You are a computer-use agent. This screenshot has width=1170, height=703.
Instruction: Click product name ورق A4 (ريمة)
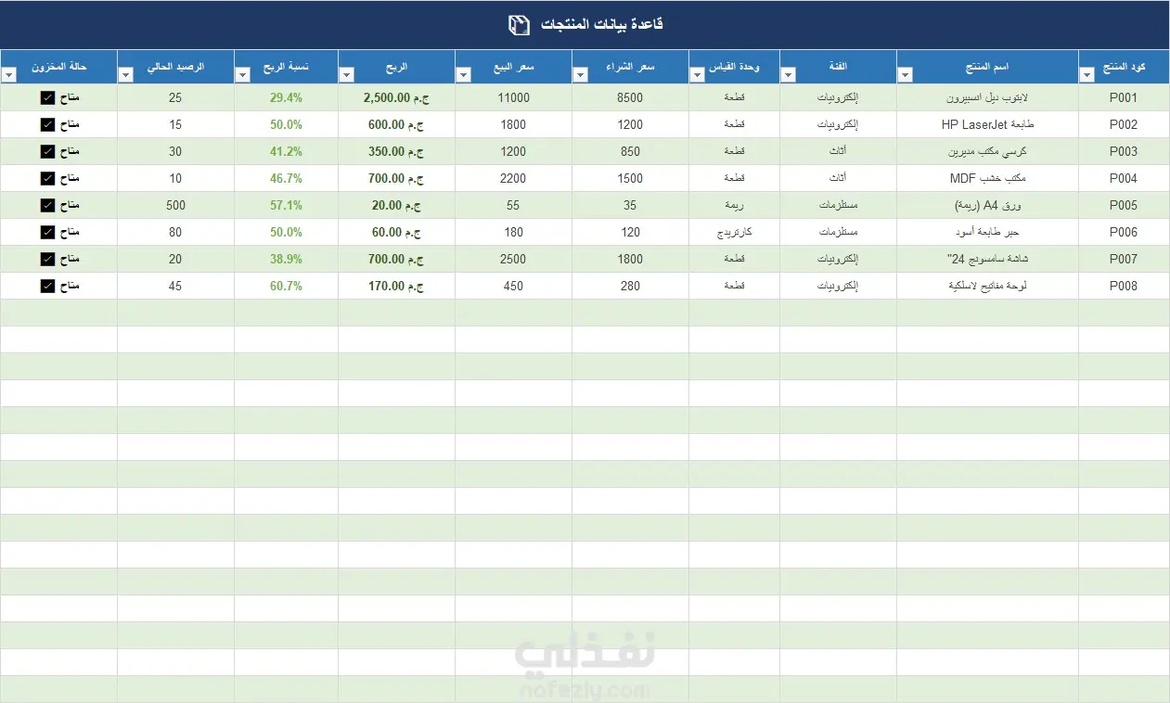987,205
